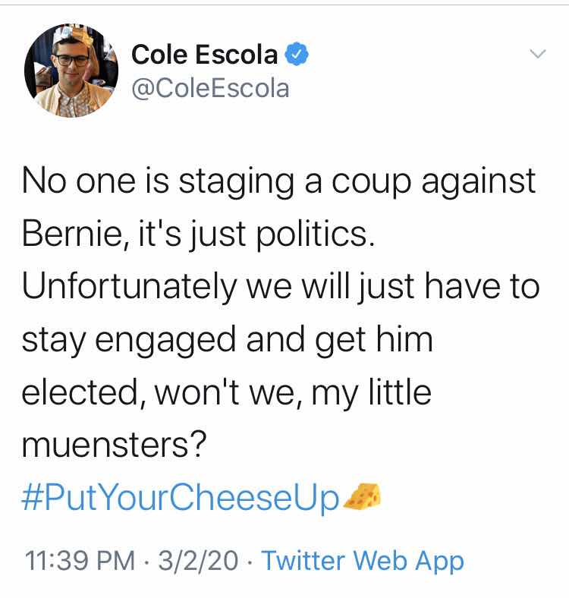Click the word "Unfortunately" in the tweet
The width and height of the screenshot is (569, 598).
pyautogui.click(x=127, y=288)
